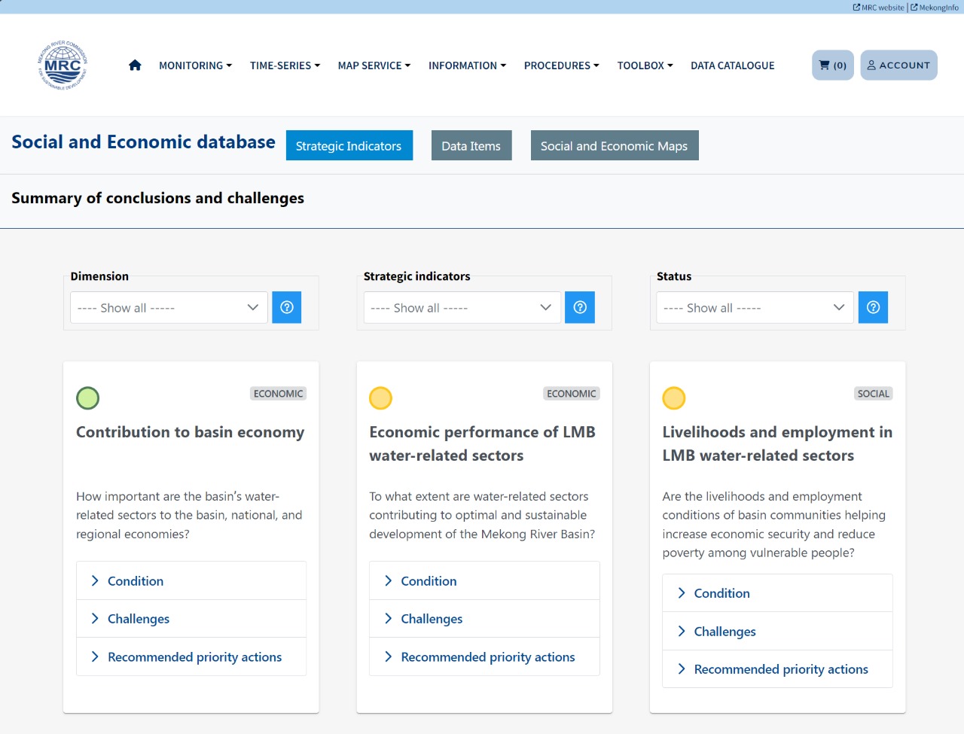Image resolution: width=964 pixels, height=734 pixels.
Task: Switch to Data Items tab
Action: coord(471,146)
